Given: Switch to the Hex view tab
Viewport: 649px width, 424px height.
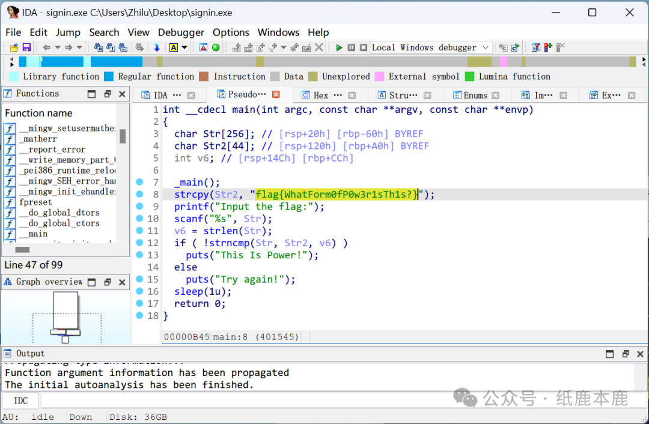Looking at the screenshot, I should coord(321,95).
